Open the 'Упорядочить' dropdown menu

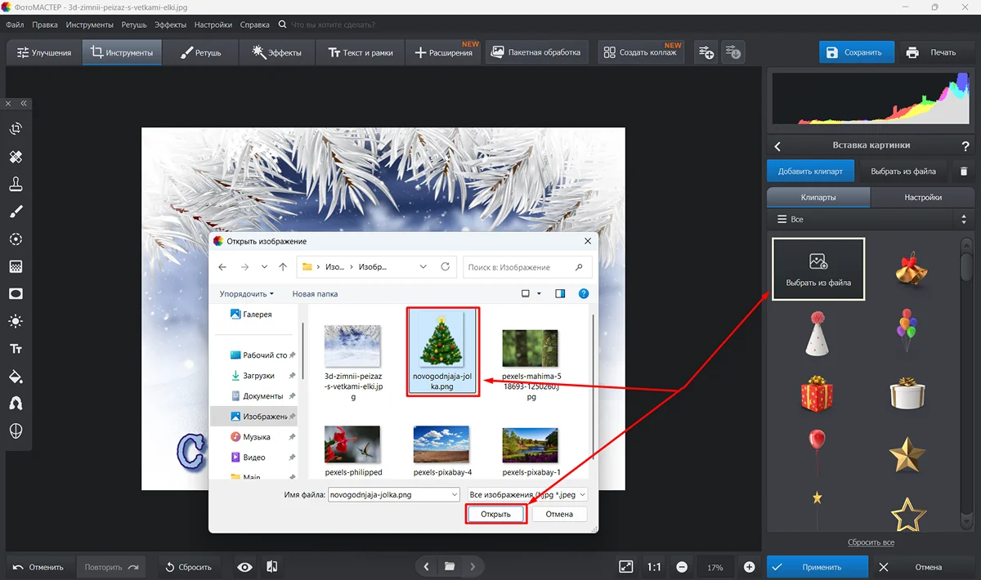pos(246,294)
